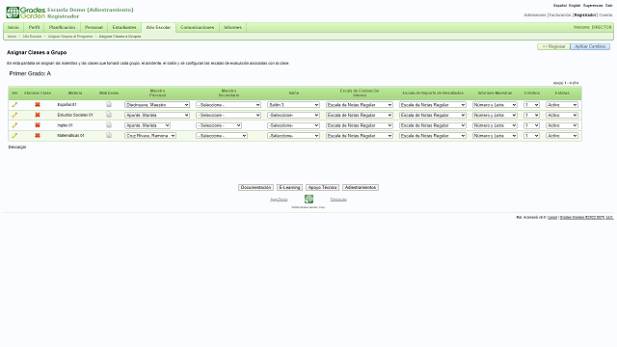Open the Cuenta module link
This screenshot has height=347, width=617.
point(605,15)
